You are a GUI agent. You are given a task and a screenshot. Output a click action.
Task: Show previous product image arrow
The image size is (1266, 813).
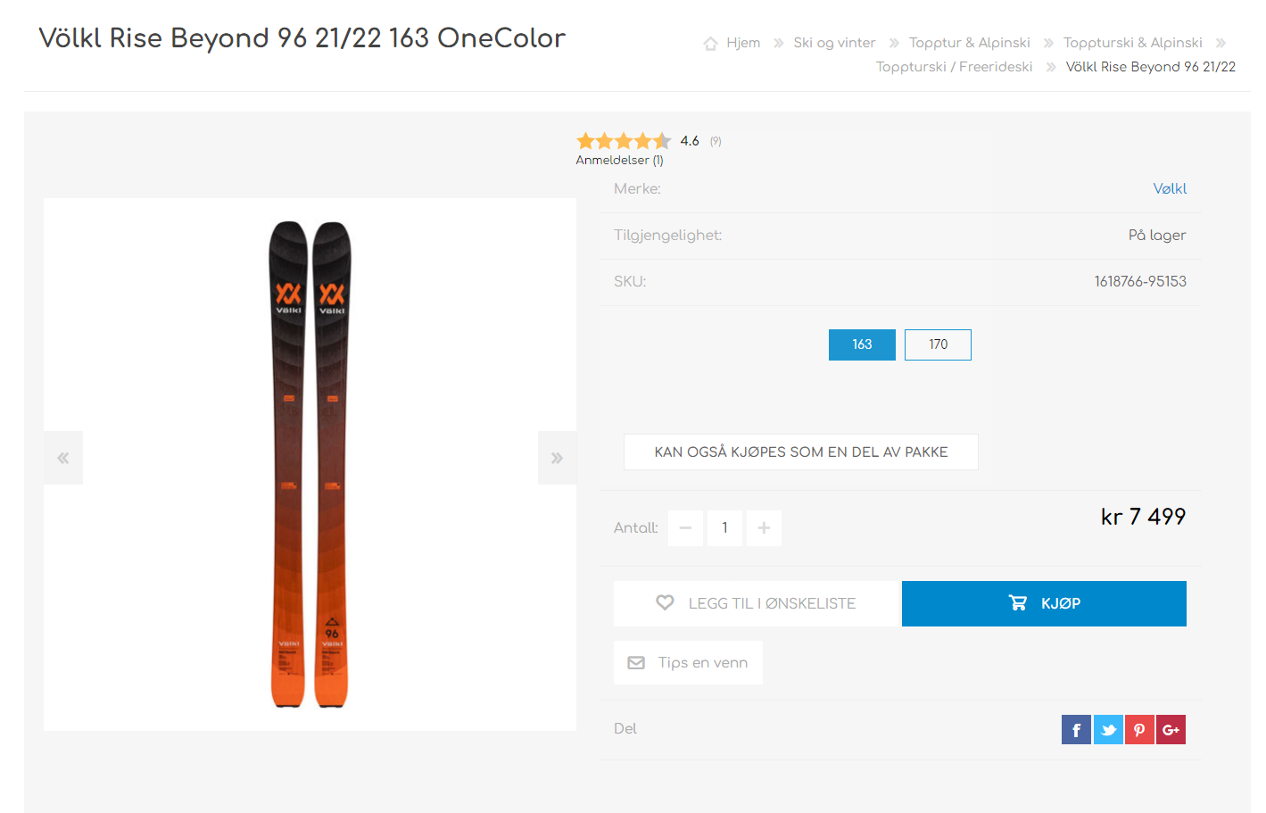(x=63, y=458)
